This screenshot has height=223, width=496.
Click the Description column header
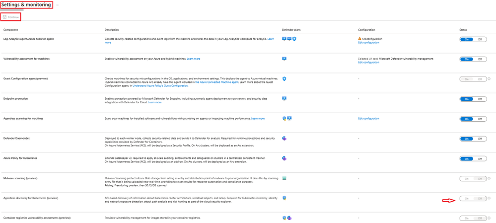(x=112, y=30)
